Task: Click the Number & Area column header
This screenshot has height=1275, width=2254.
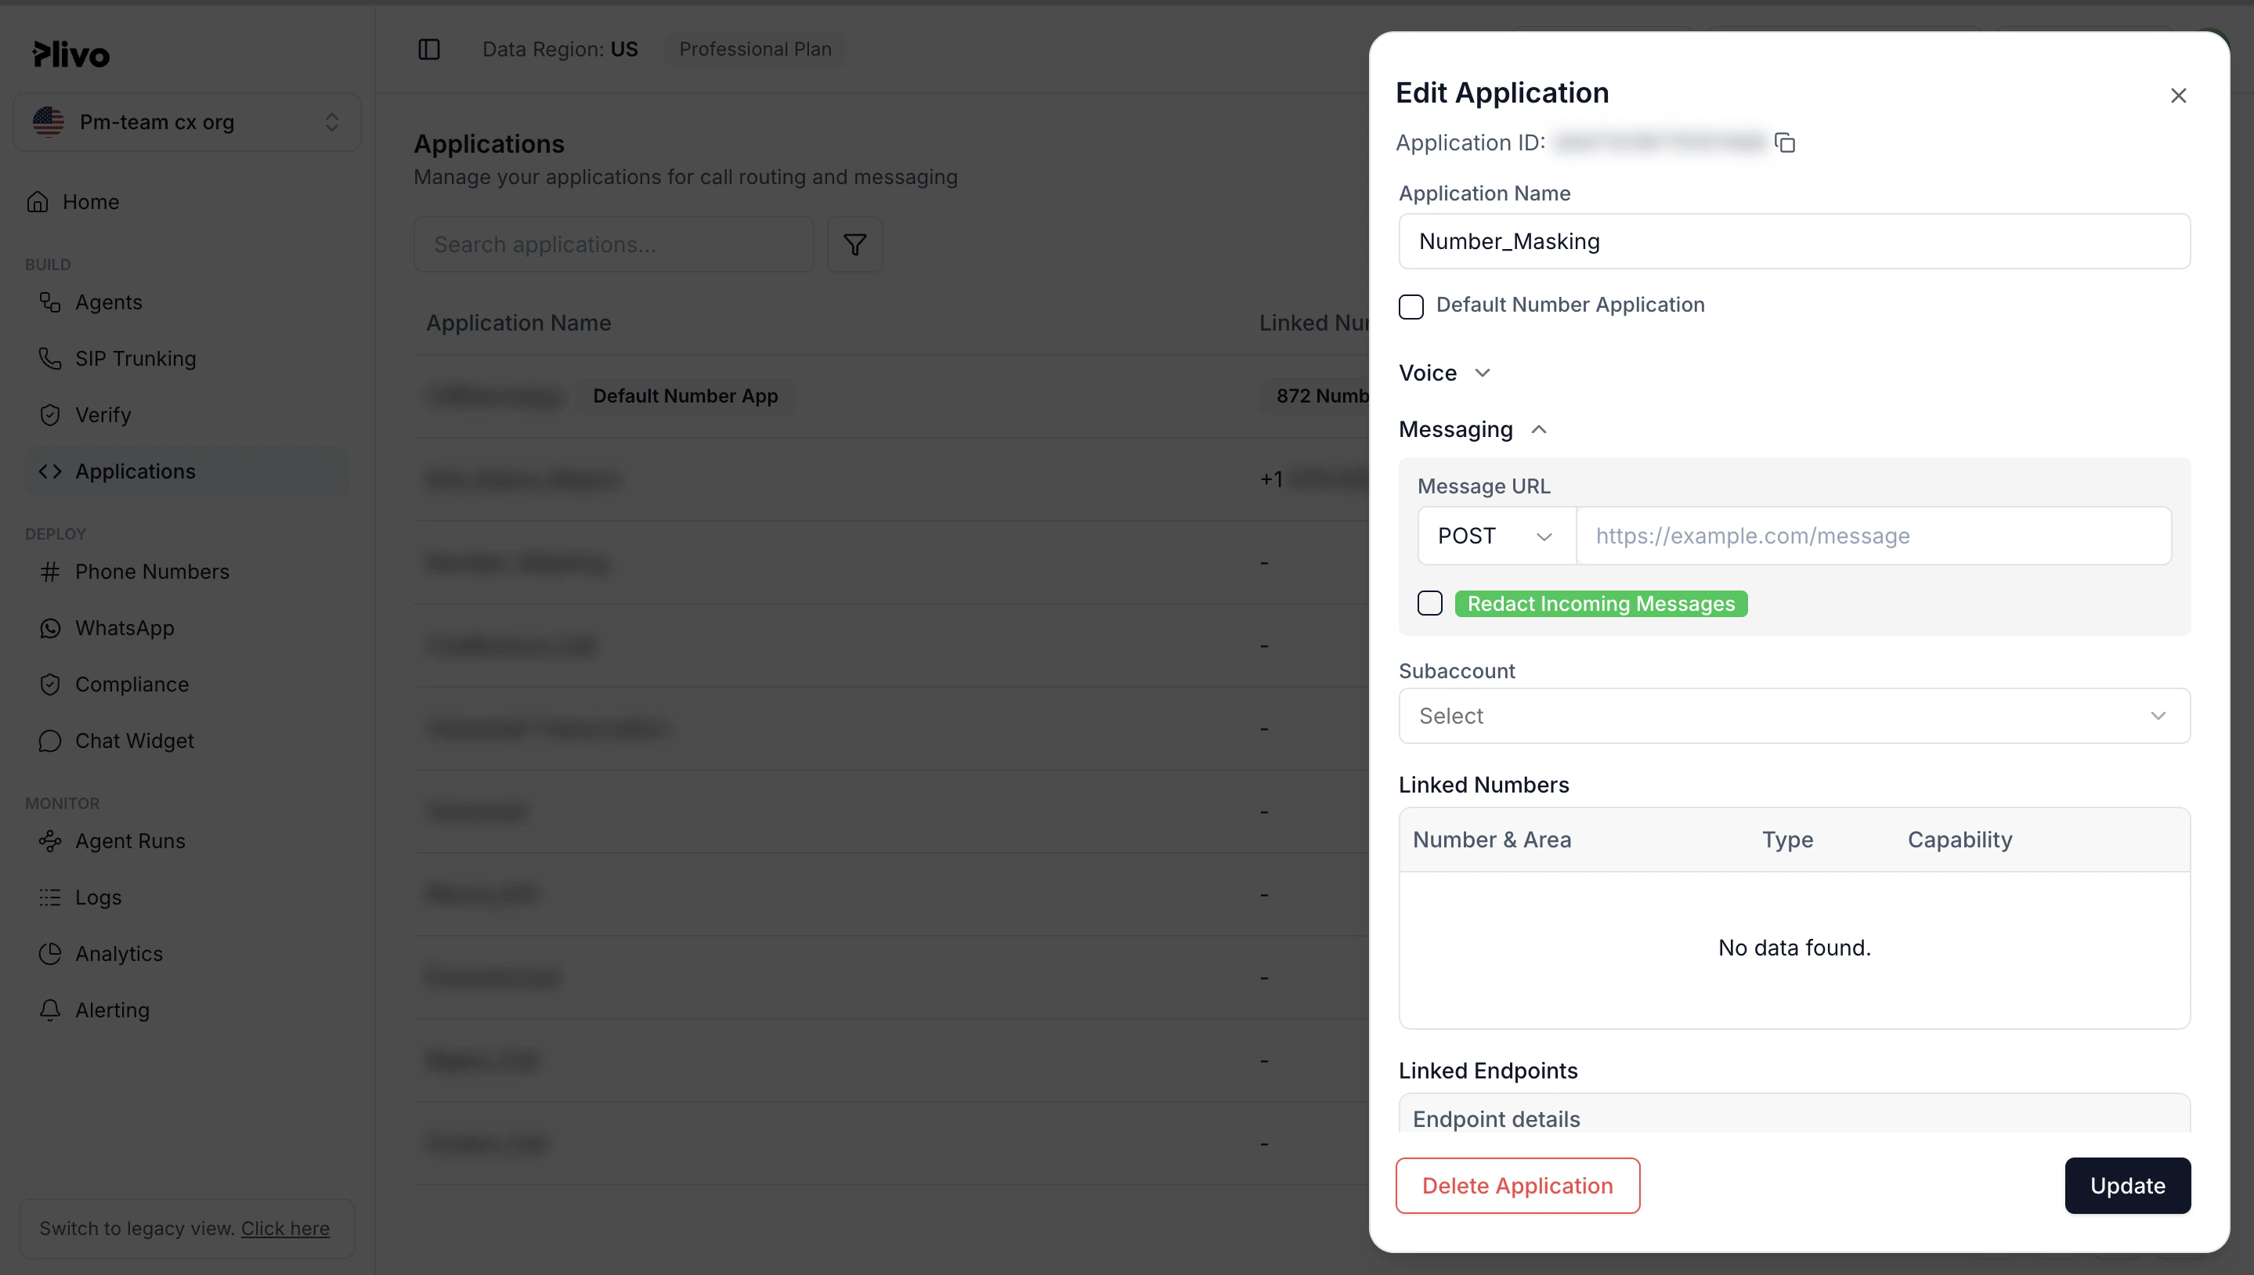Action: tap(1491, 840)
